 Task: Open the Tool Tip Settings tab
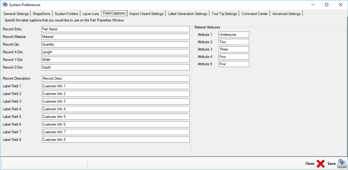click(224, 13)
